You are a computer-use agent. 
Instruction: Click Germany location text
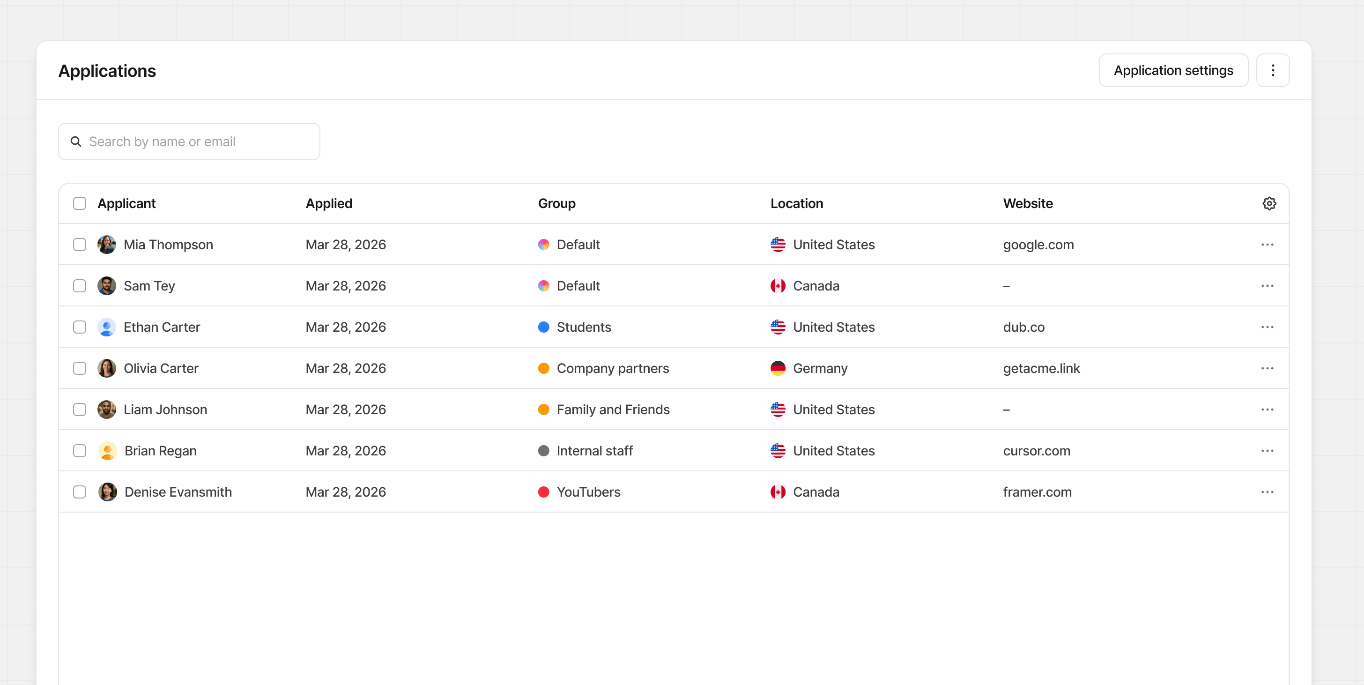820,368
